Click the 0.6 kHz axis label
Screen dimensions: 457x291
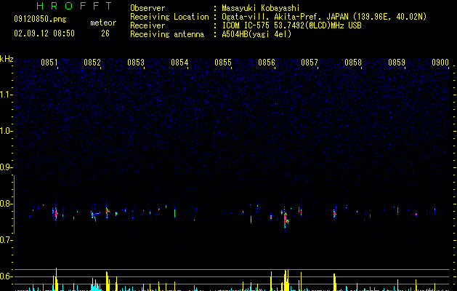tap(6, 276)
